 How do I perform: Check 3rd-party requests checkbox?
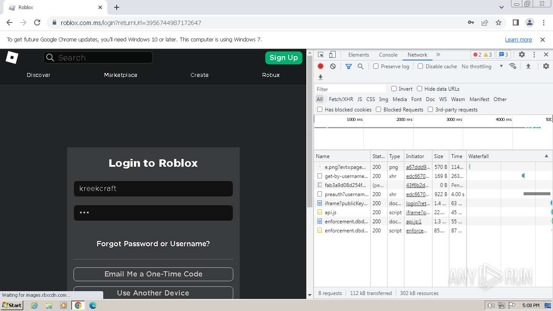(430, 109)
